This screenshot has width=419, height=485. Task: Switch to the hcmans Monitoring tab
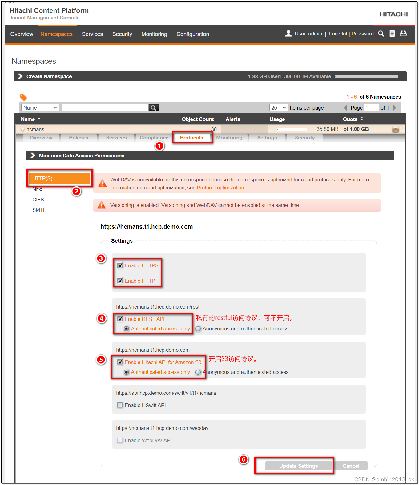[229, 138]
